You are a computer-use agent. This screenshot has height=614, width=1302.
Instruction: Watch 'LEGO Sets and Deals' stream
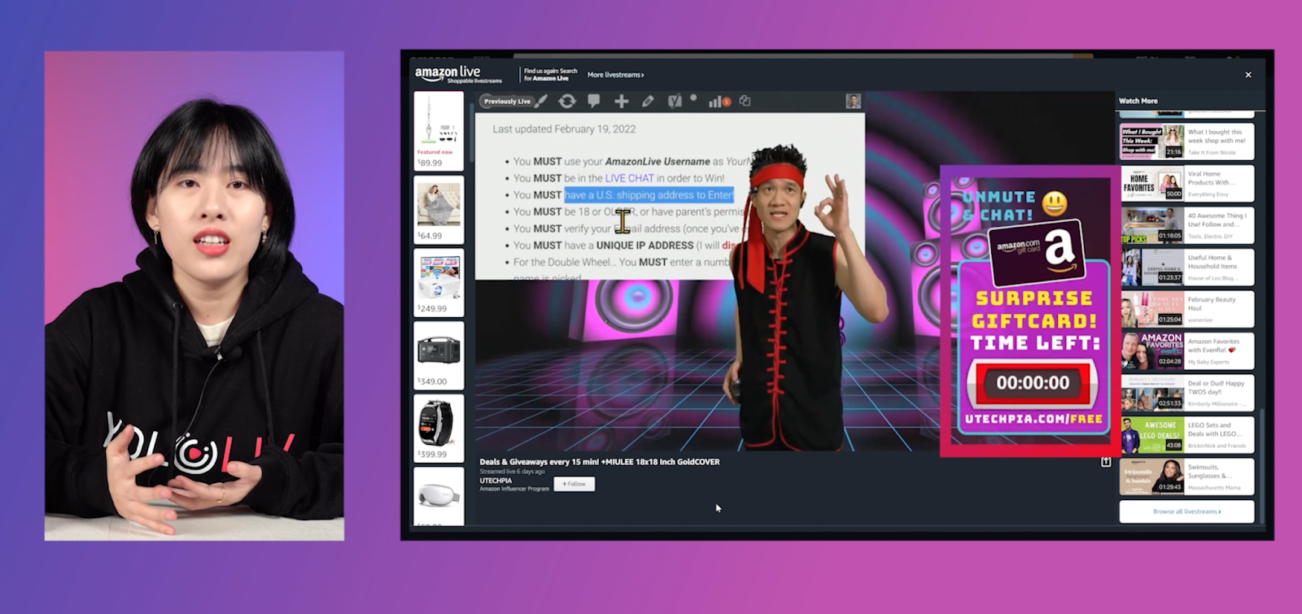pyautogui.click(x=1187, y=435)
